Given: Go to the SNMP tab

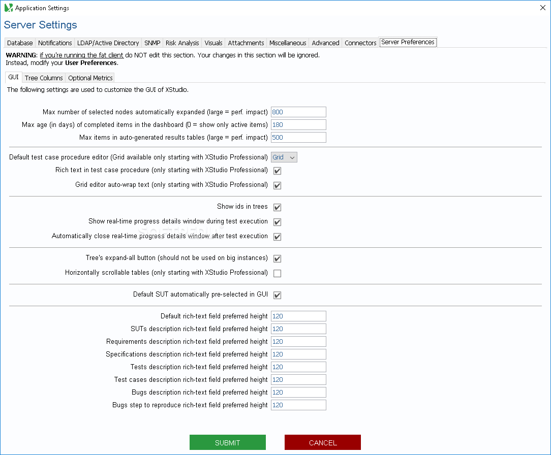Looking at the screenshot, I should (152, 43).
